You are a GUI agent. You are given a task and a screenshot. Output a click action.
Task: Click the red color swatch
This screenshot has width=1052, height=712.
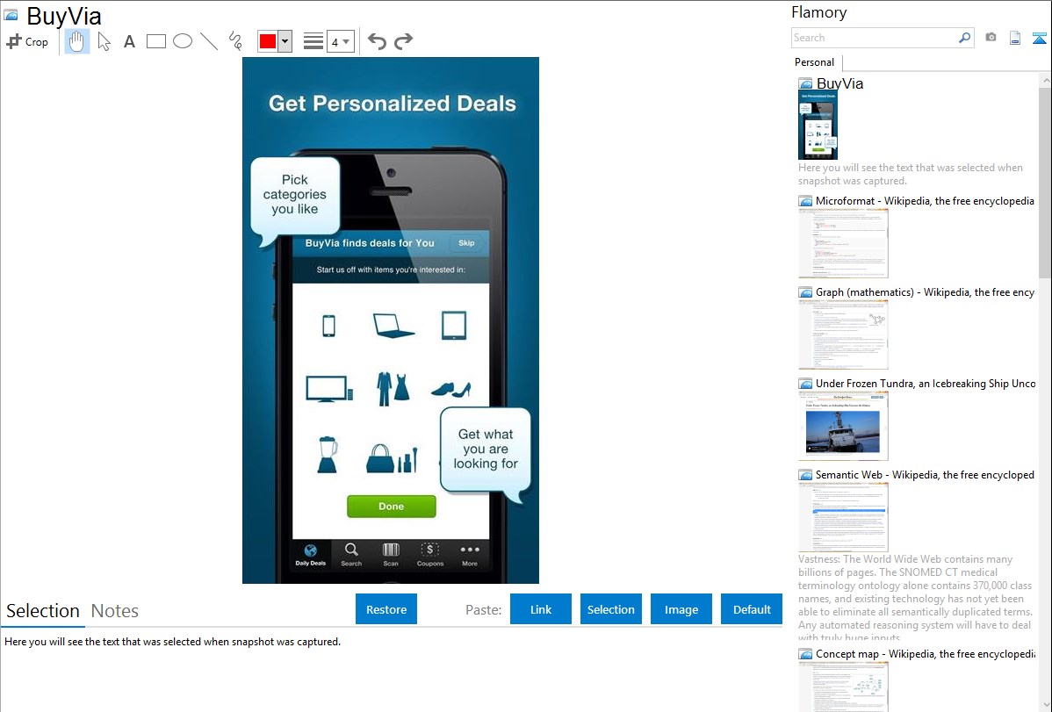point(268,41)
